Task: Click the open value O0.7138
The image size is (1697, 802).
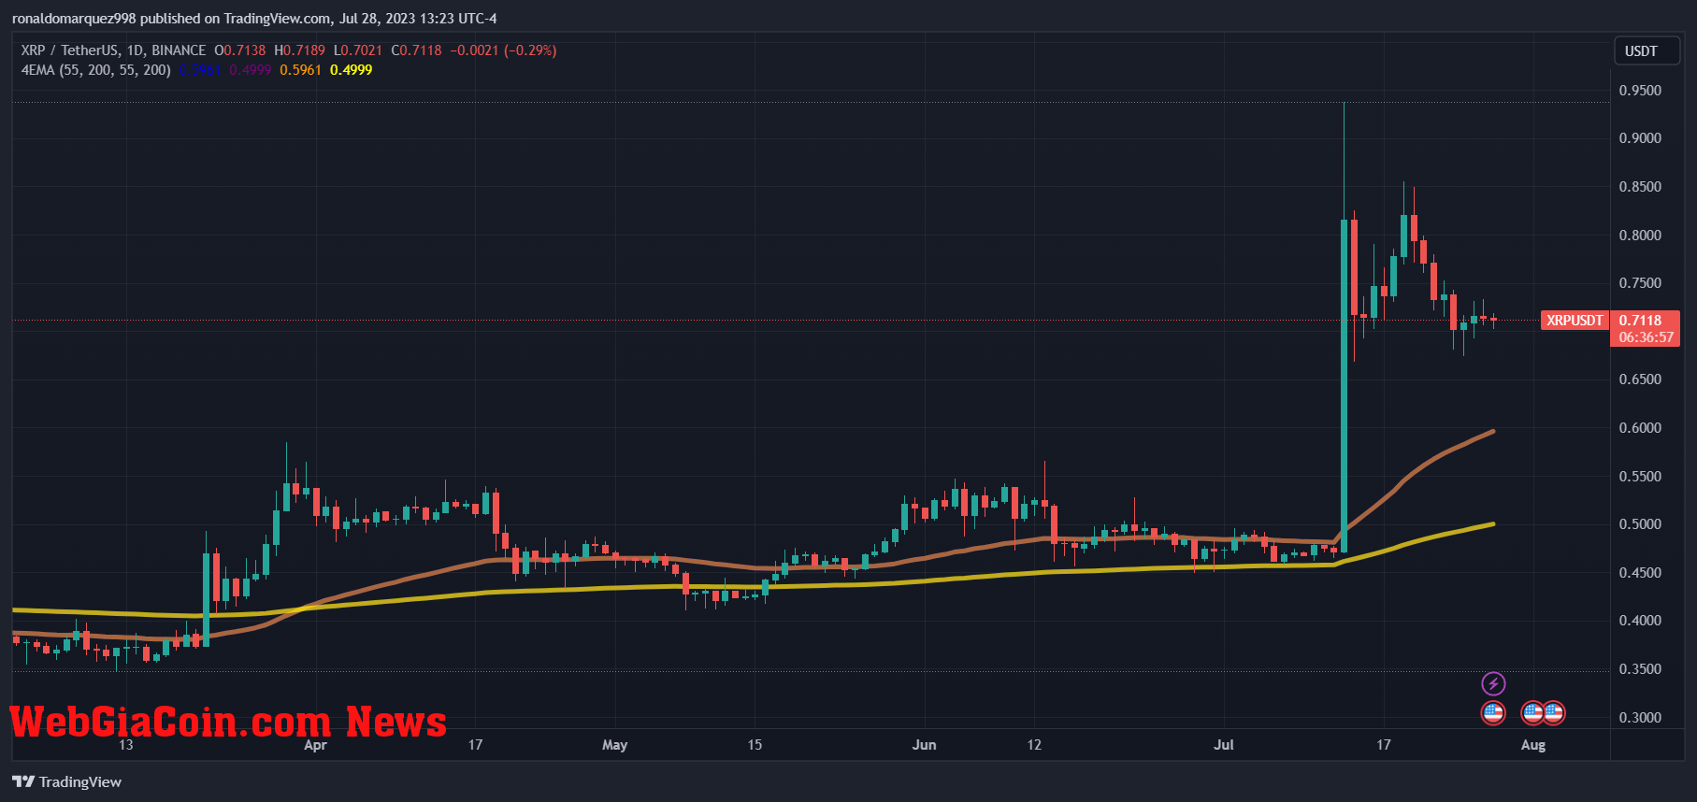Action: (x=240, y=50)
